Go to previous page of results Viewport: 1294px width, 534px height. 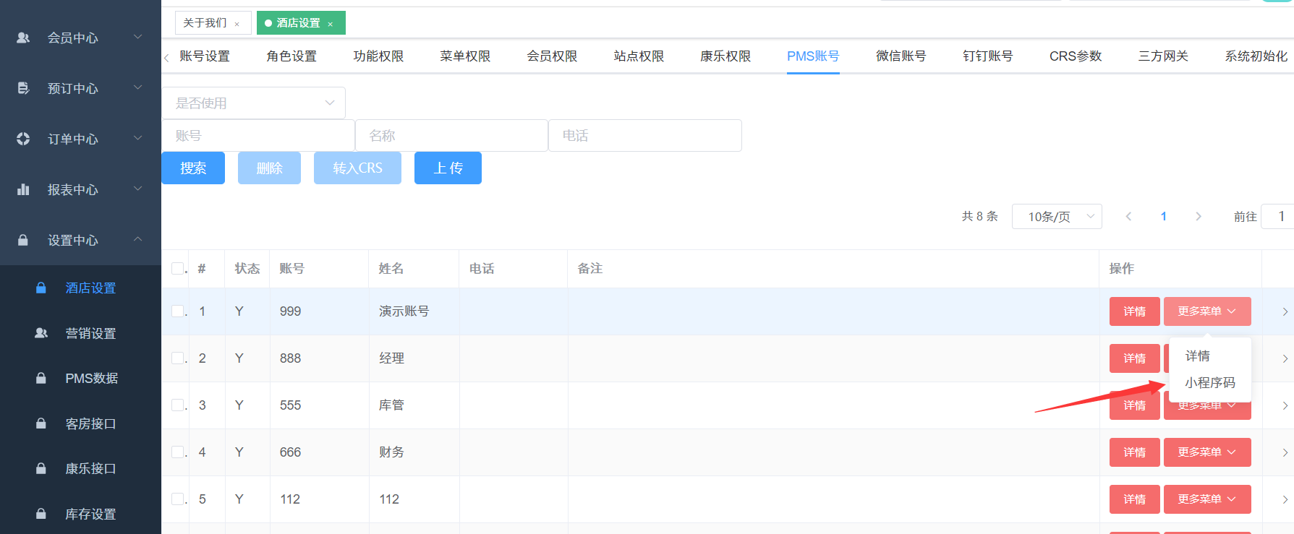[1128, 216]
